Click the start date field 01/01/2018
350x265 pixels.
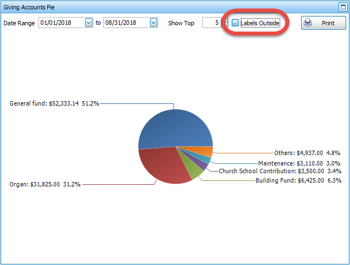tap(61, 23)
